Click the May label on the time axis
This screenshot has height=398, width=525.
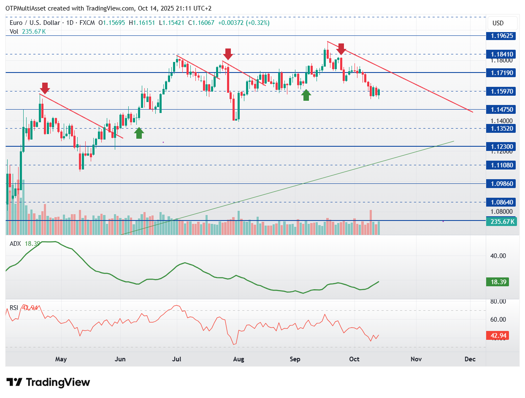(x=61, y=359)
